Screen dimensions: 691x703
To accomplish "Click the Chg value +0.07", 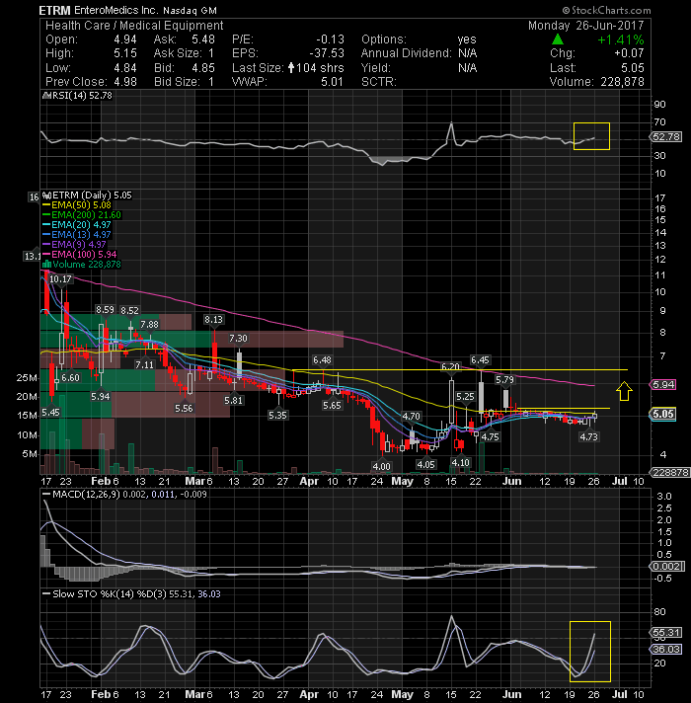I will (x=629, y=53).
